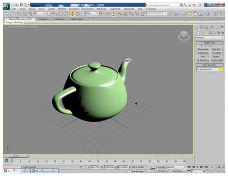Open the Schematic View from toolbar

(x=201, y=14)
